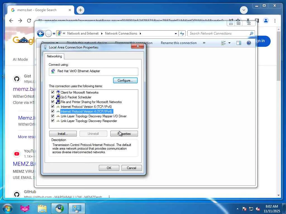Click the Install button

(x=63, y=134)
